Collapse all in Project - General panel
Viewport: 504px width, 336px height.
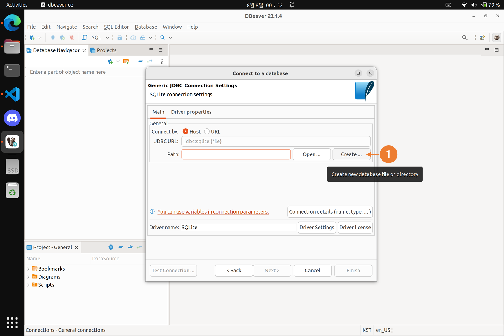tap(121, 247)
